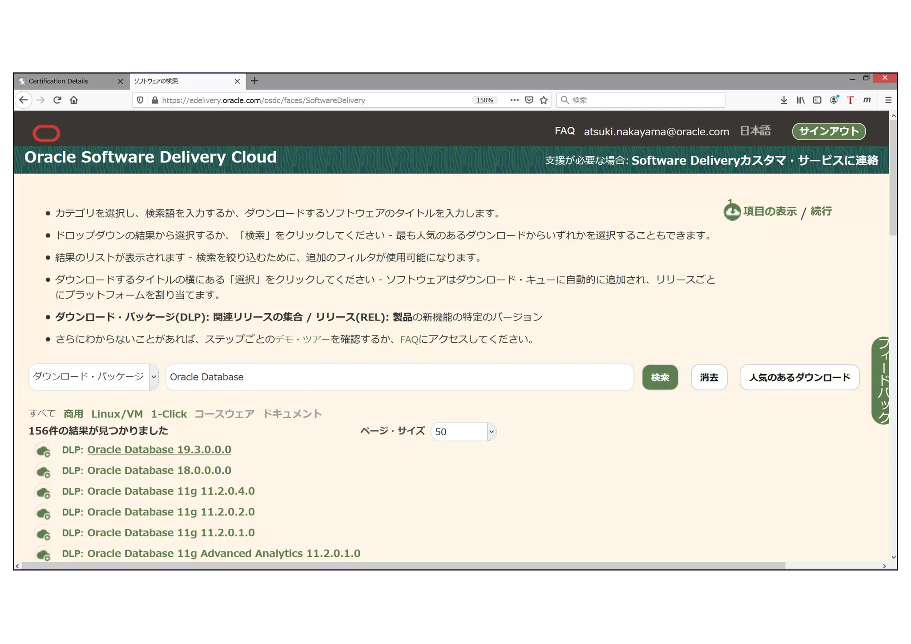This screenshot has width=911, height=644.
Task: Click Software Deliveryカスタマ・サービスに連絡 link
Action: [x=754, y=160]
